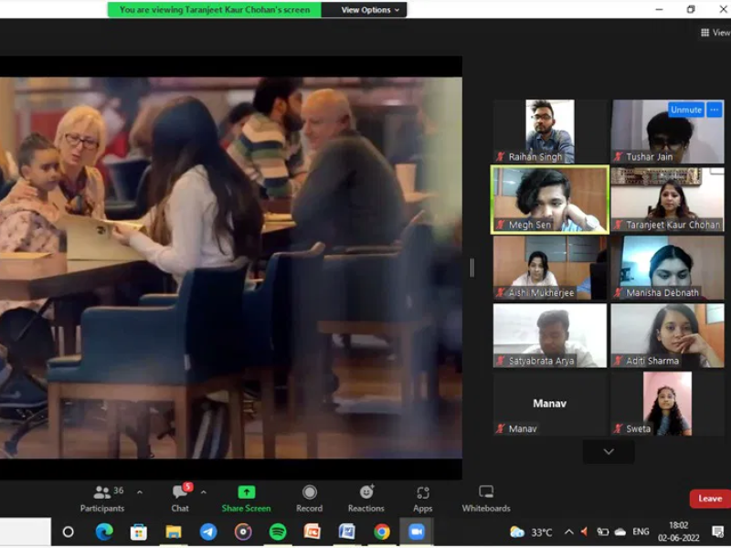The width and height of the screenshot is (731, 548).
Task: Select Satyabrata Arya video tile
Action: 550,335
